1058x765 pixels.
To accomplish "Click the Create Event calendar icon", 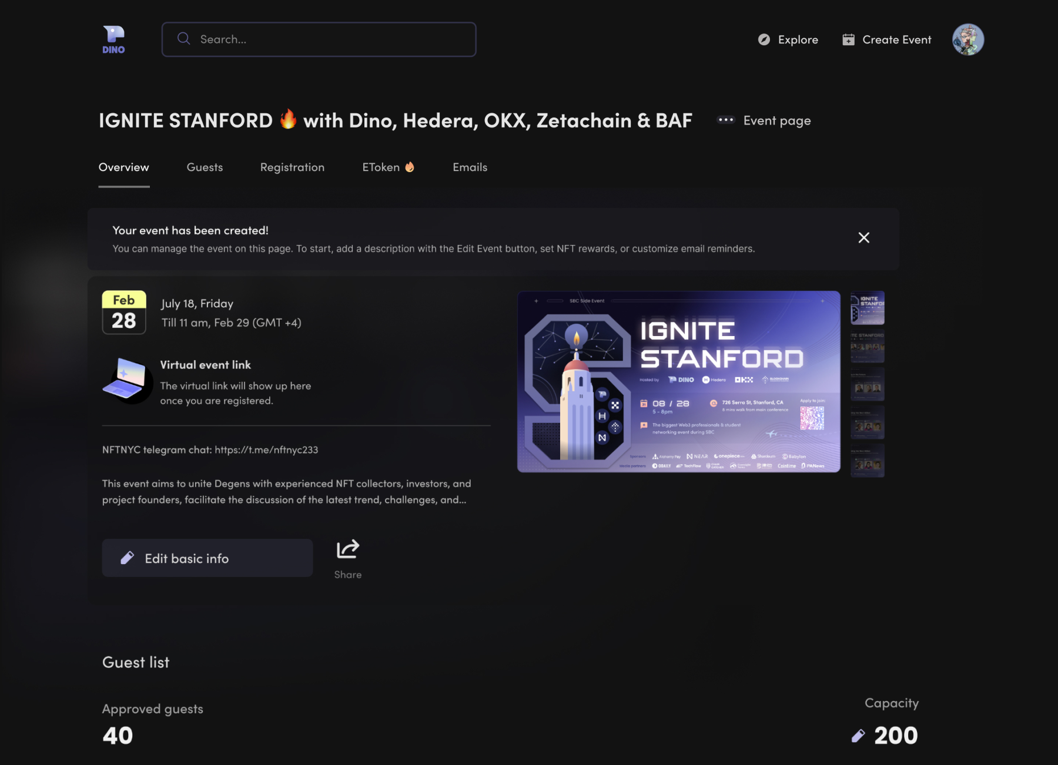I will pyautogui.click(x=848, y=39).
